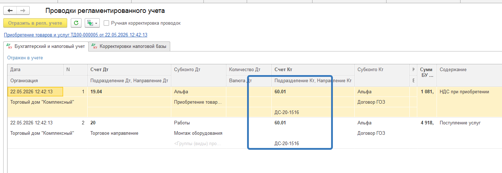The image size is (502, 173).
Task: Click the Количество Дт column header
Action: (x=248, y=70)
